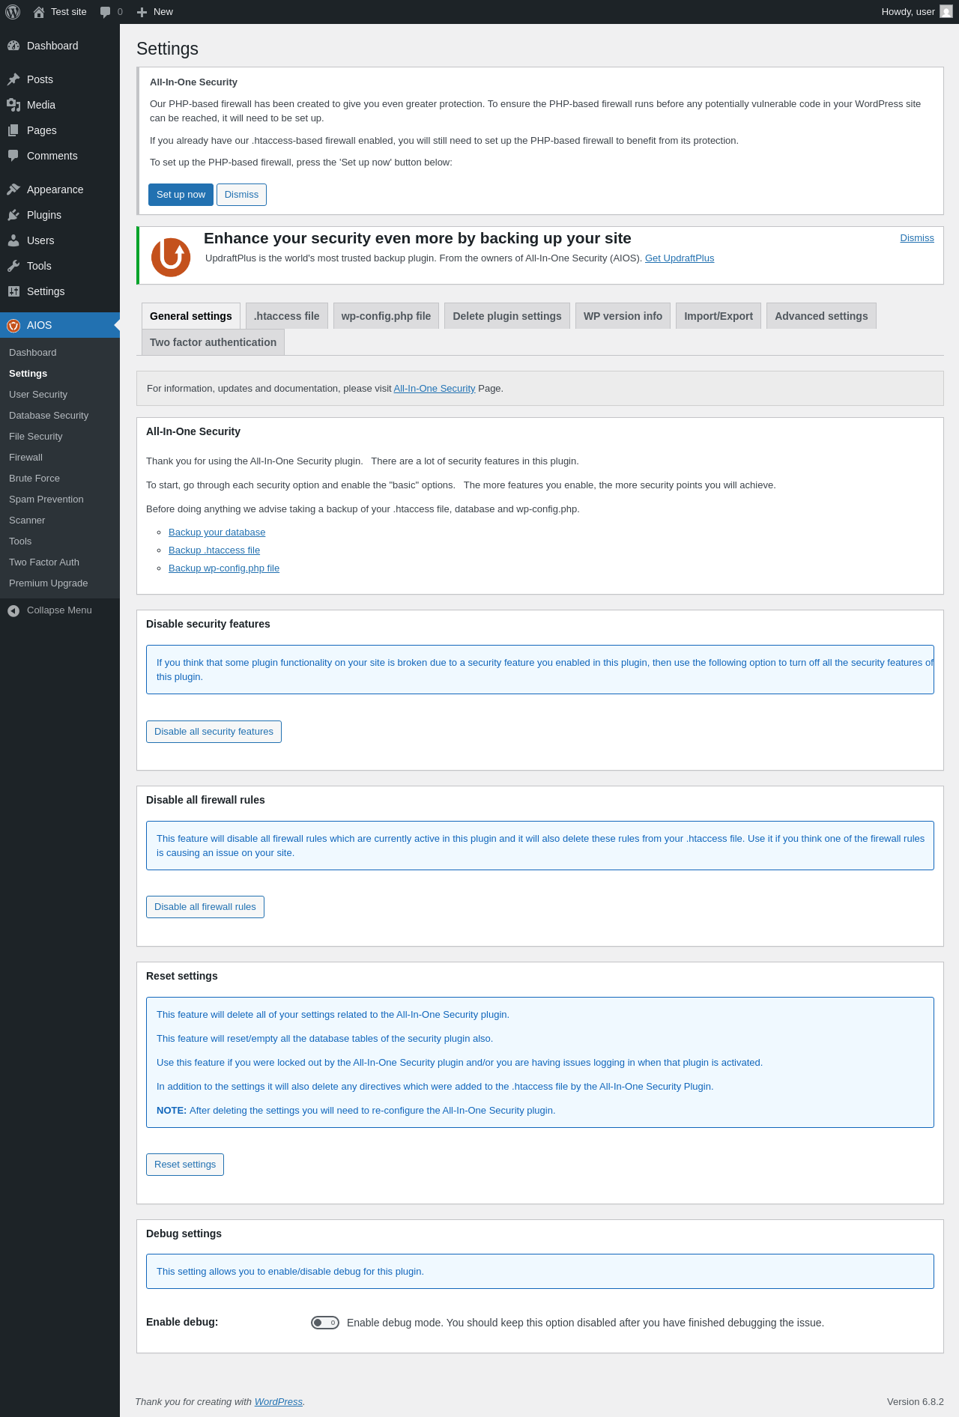Viewport: 959px width, 1417px height.
Task: Click the Tools wrench icon
Action: pos(13,266)
